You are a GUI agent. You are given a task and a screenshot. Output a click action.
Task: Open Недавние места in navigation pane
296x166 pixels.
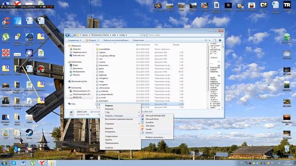coord(80,52)
